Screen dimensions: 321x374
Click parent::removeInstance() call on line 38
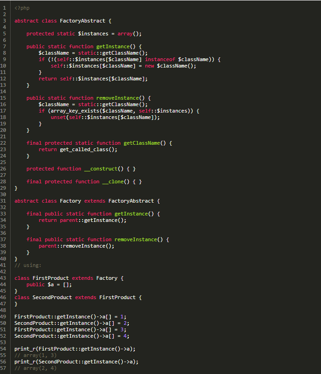pos(76,246)
